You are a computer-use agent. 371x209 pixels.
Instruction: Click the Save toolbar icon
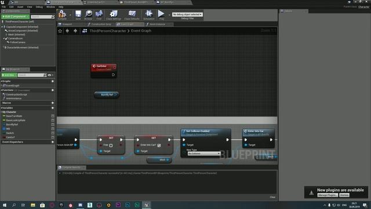[78, 15]
